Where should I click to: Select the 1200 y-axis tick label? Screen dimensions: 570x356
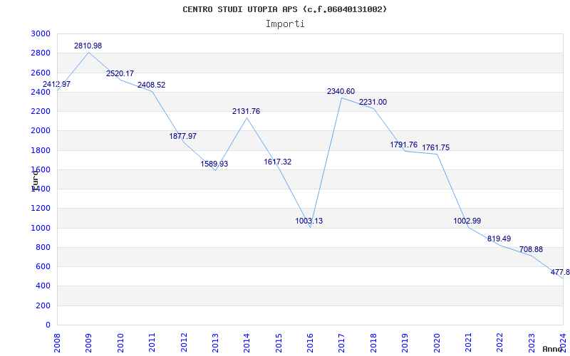coord(41,209)
